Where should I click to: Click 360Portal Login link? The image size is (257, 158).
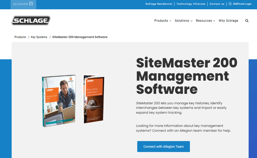242,4
